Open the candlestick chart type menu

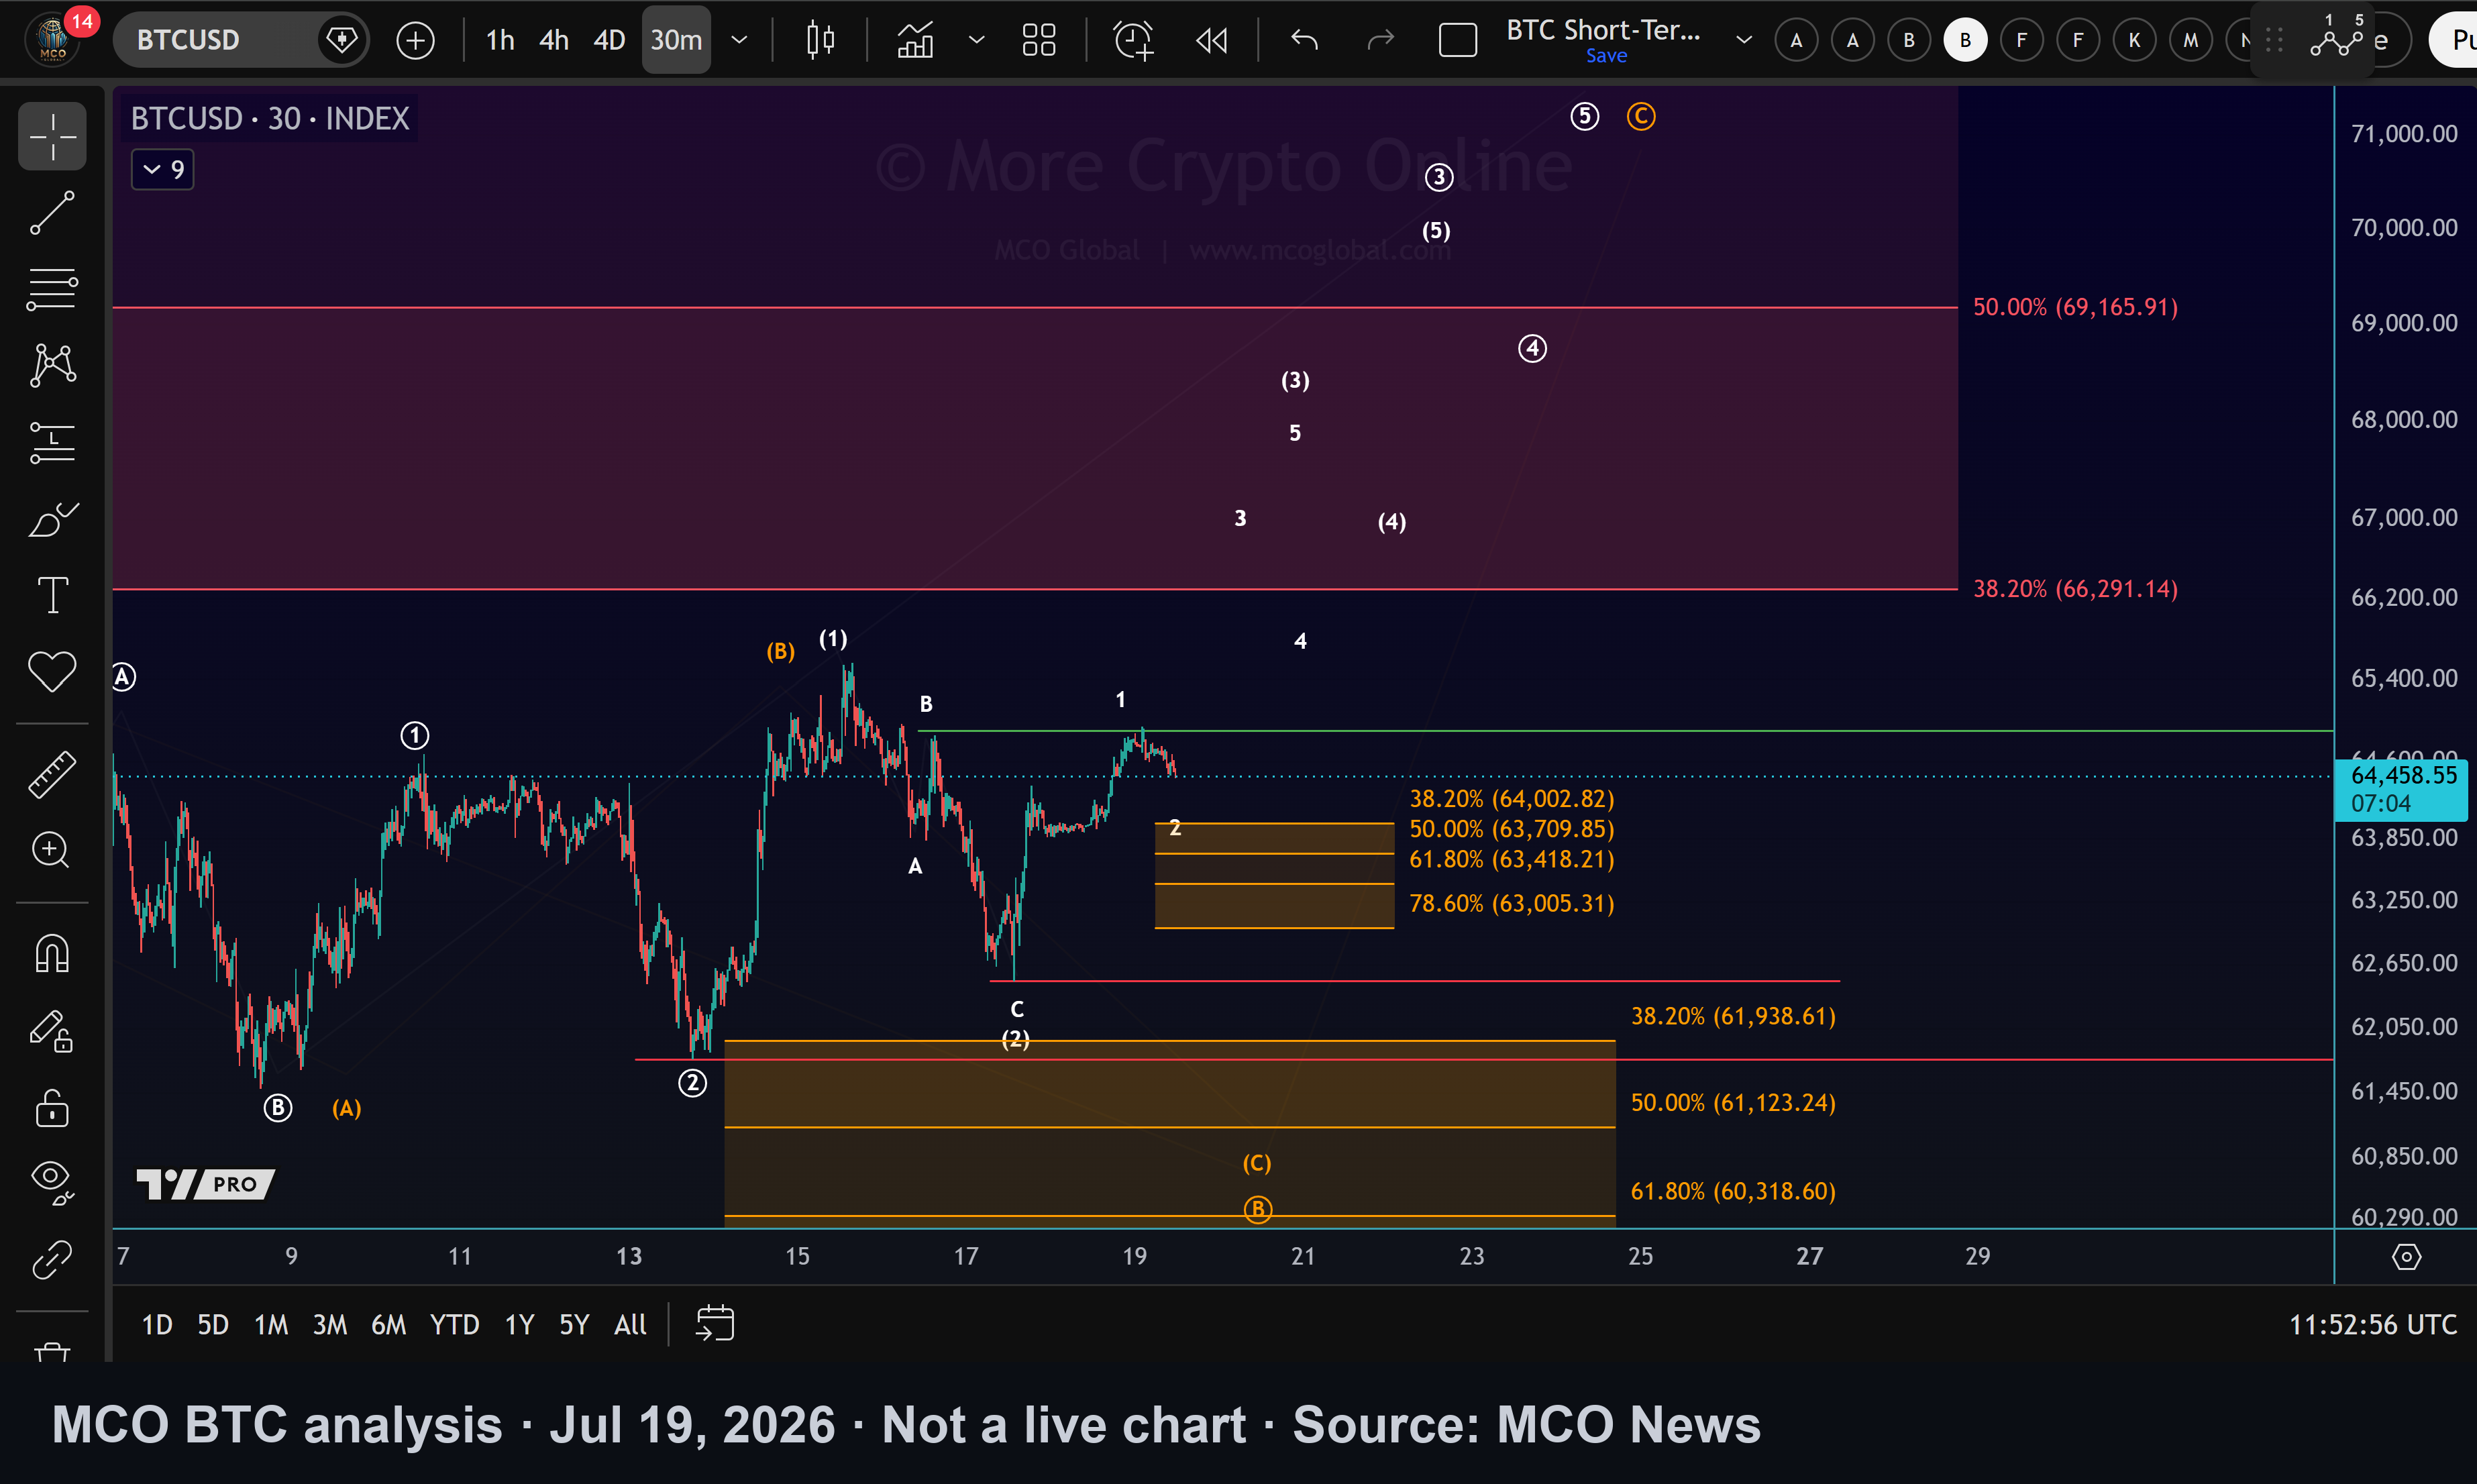tap(820, 40)
